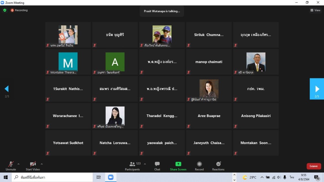The width and height of the screenshot is (324, 182).
Task: Expand audio options arrow beside Unmute
Action: pyautogui.click(x=18, y=164)
